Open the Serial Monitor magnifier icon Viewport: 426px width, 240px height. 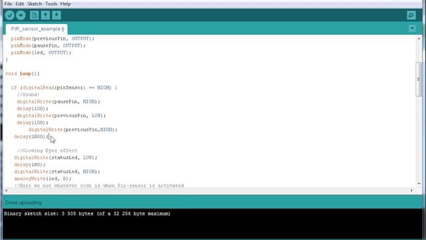(411, 15)
